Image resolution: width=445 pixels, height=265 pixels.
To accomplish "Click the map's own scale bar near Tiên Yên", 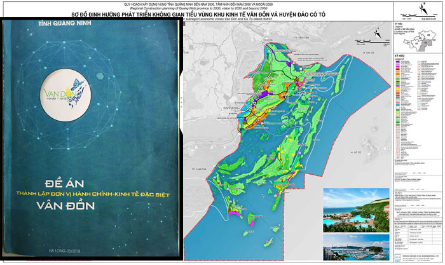I will pos(373,43).
